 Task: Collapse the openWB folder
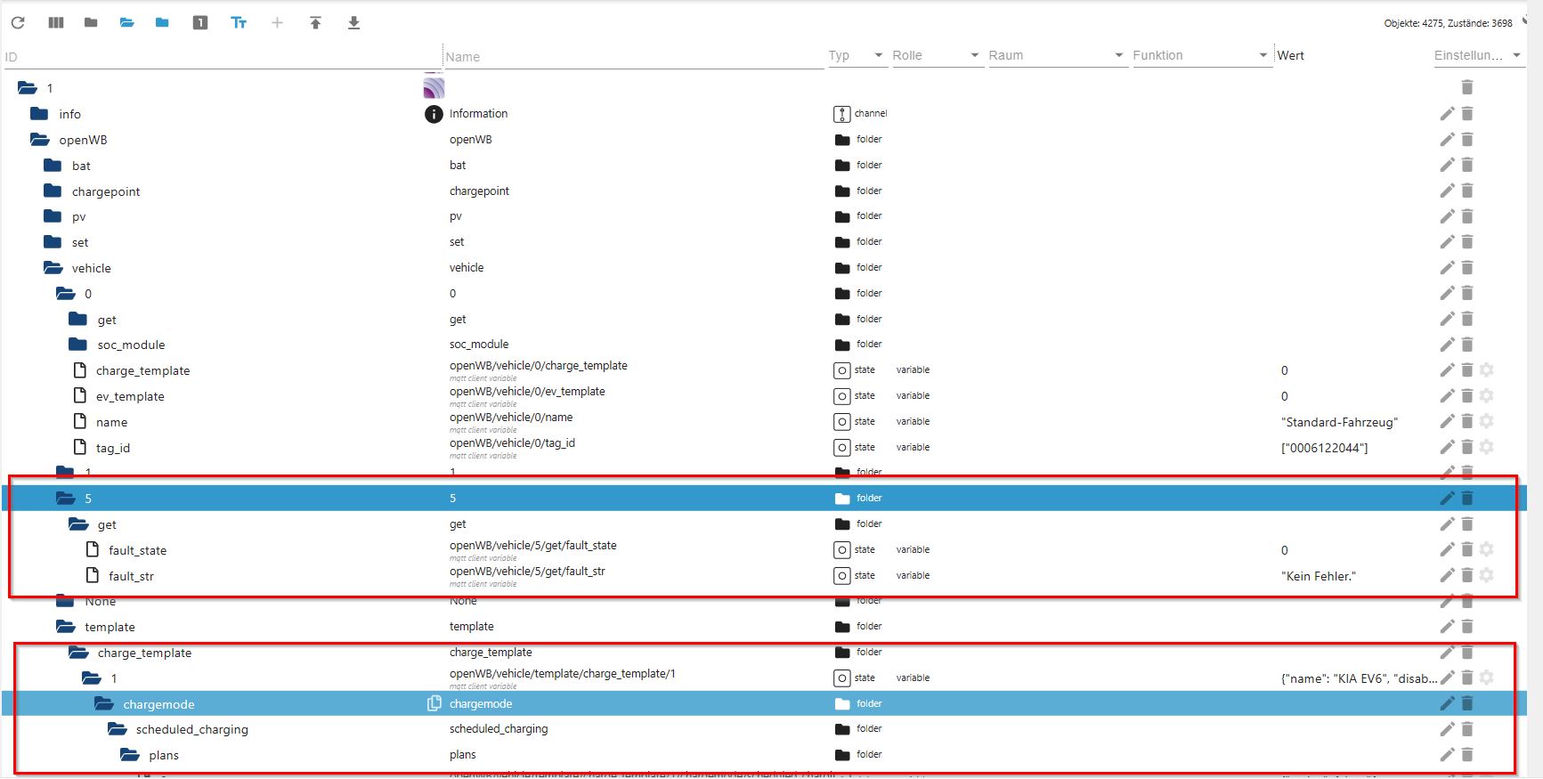coord(39,140)
